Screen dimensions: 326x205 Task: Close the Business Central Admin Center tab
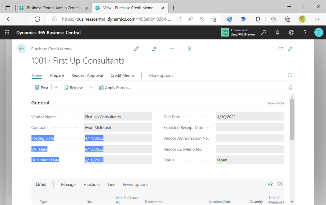[87, 8]
